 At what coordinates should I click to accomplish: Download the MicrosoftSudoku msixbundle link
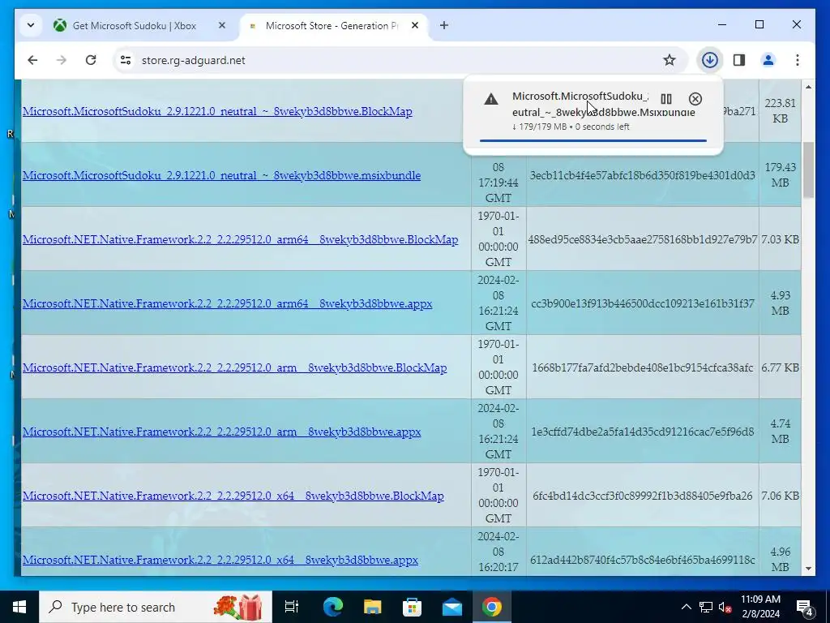point(221,175)
